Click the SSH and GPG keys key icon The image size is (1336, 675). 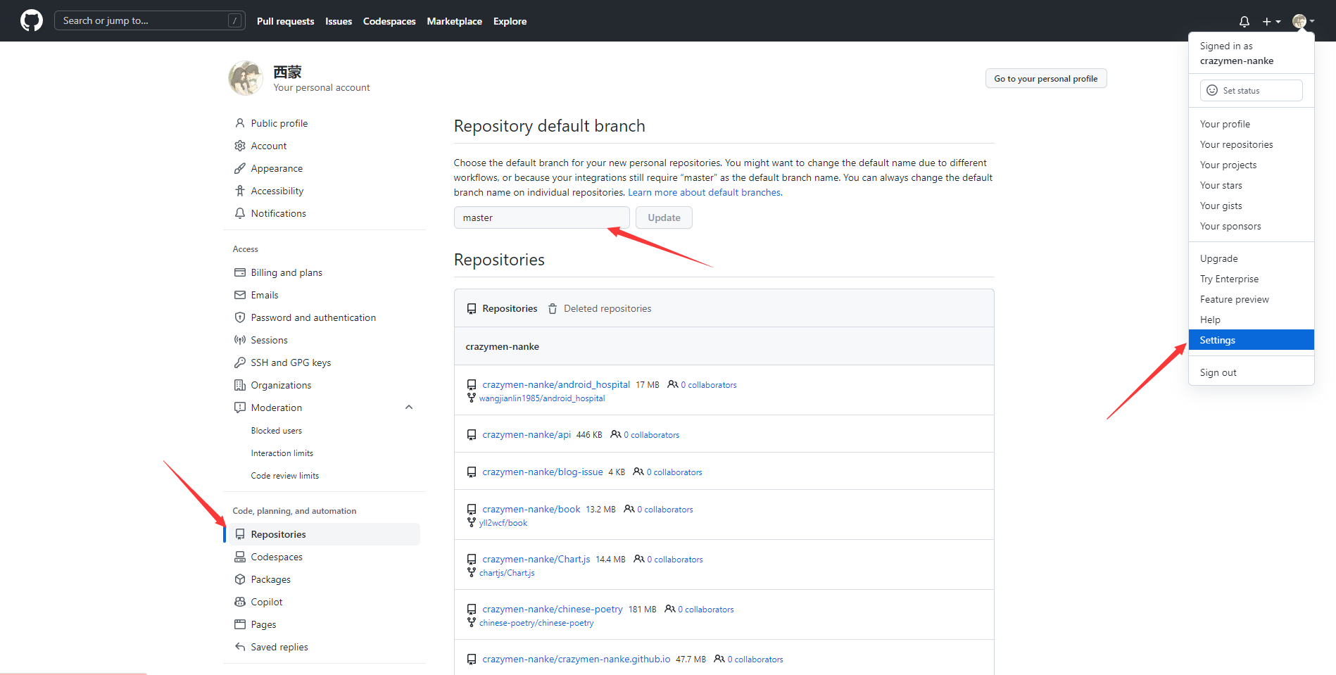coord(240,362)
